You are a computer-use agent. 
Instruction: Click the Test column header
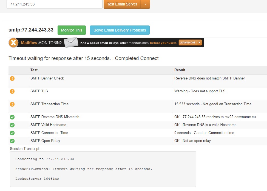[34, 70]
